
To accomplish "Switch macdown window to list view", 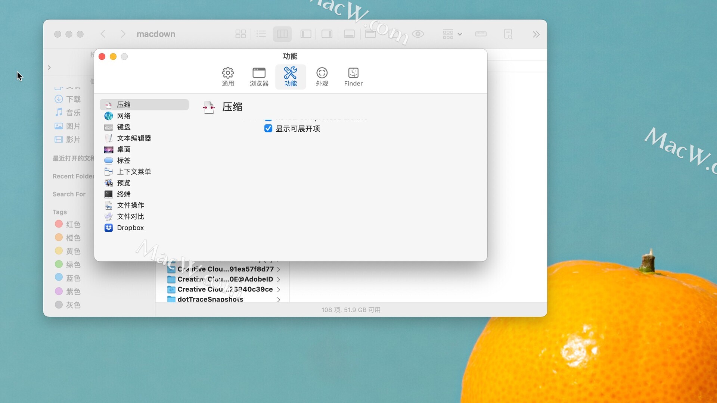I will 261,34.
